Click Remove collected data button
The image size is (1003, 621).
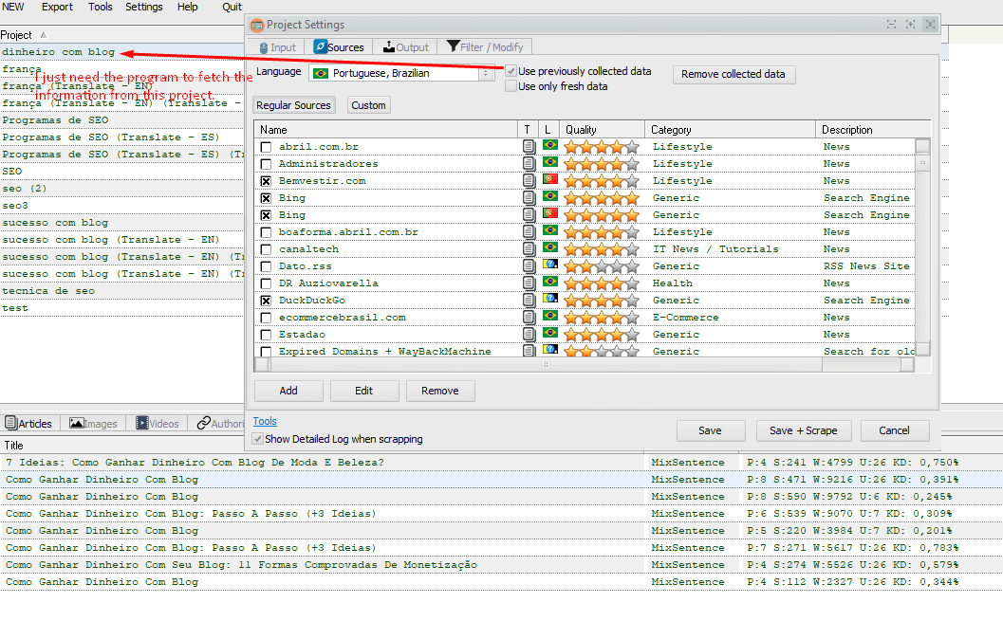coord(734,74)
